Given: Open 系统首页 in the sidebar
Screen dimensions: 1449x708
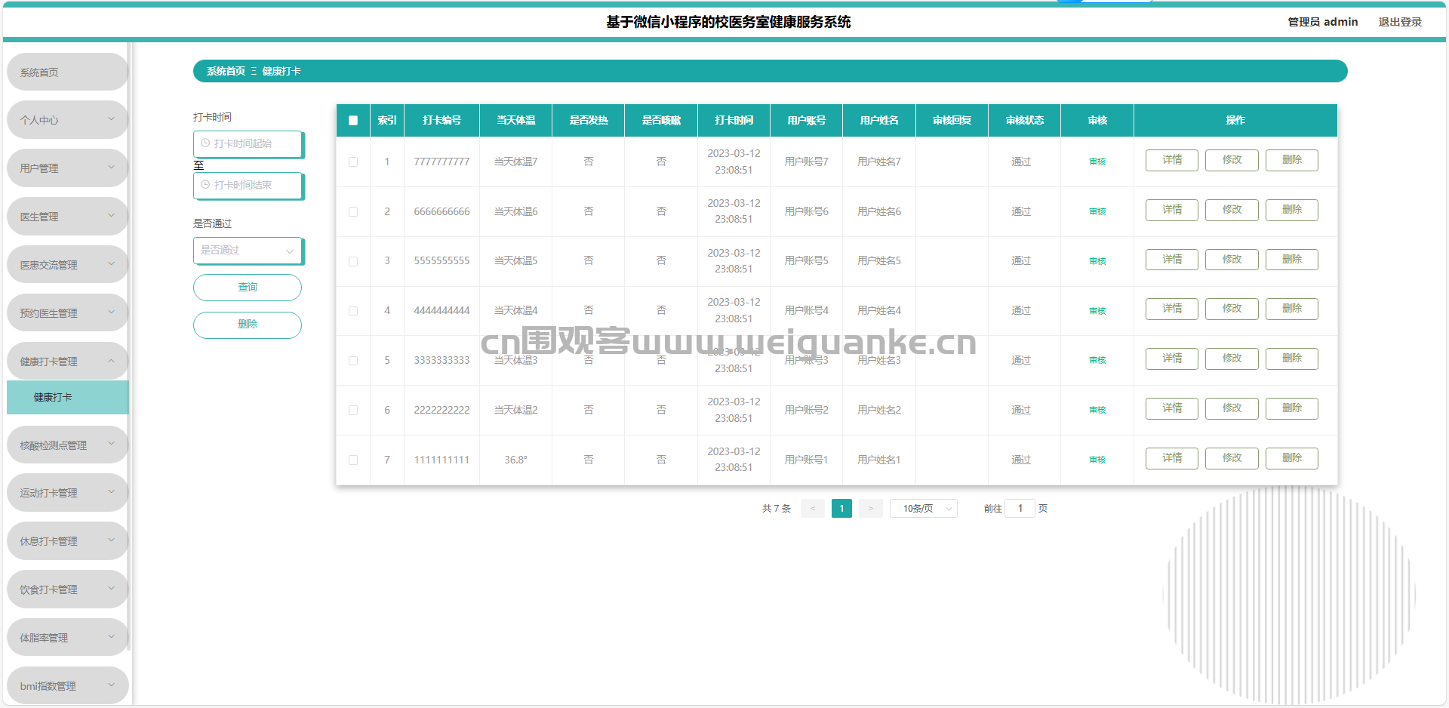Looking at the screenshot, I should click(x=67, y=72).
